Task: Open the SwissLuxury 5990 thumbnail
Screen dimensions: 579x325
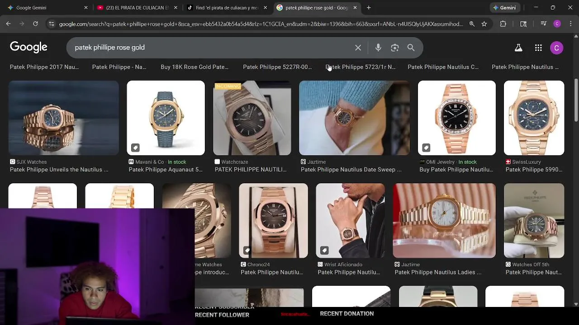Action: [534, 118]
